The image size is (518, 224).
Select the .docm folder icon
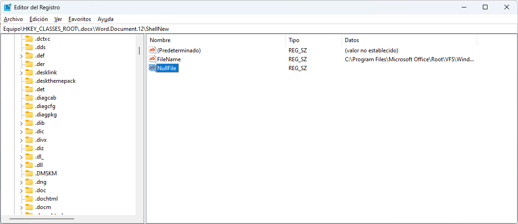30,207
